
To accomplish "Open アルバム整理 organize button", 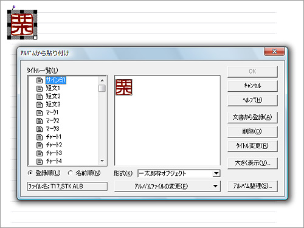I will point(252,186).
